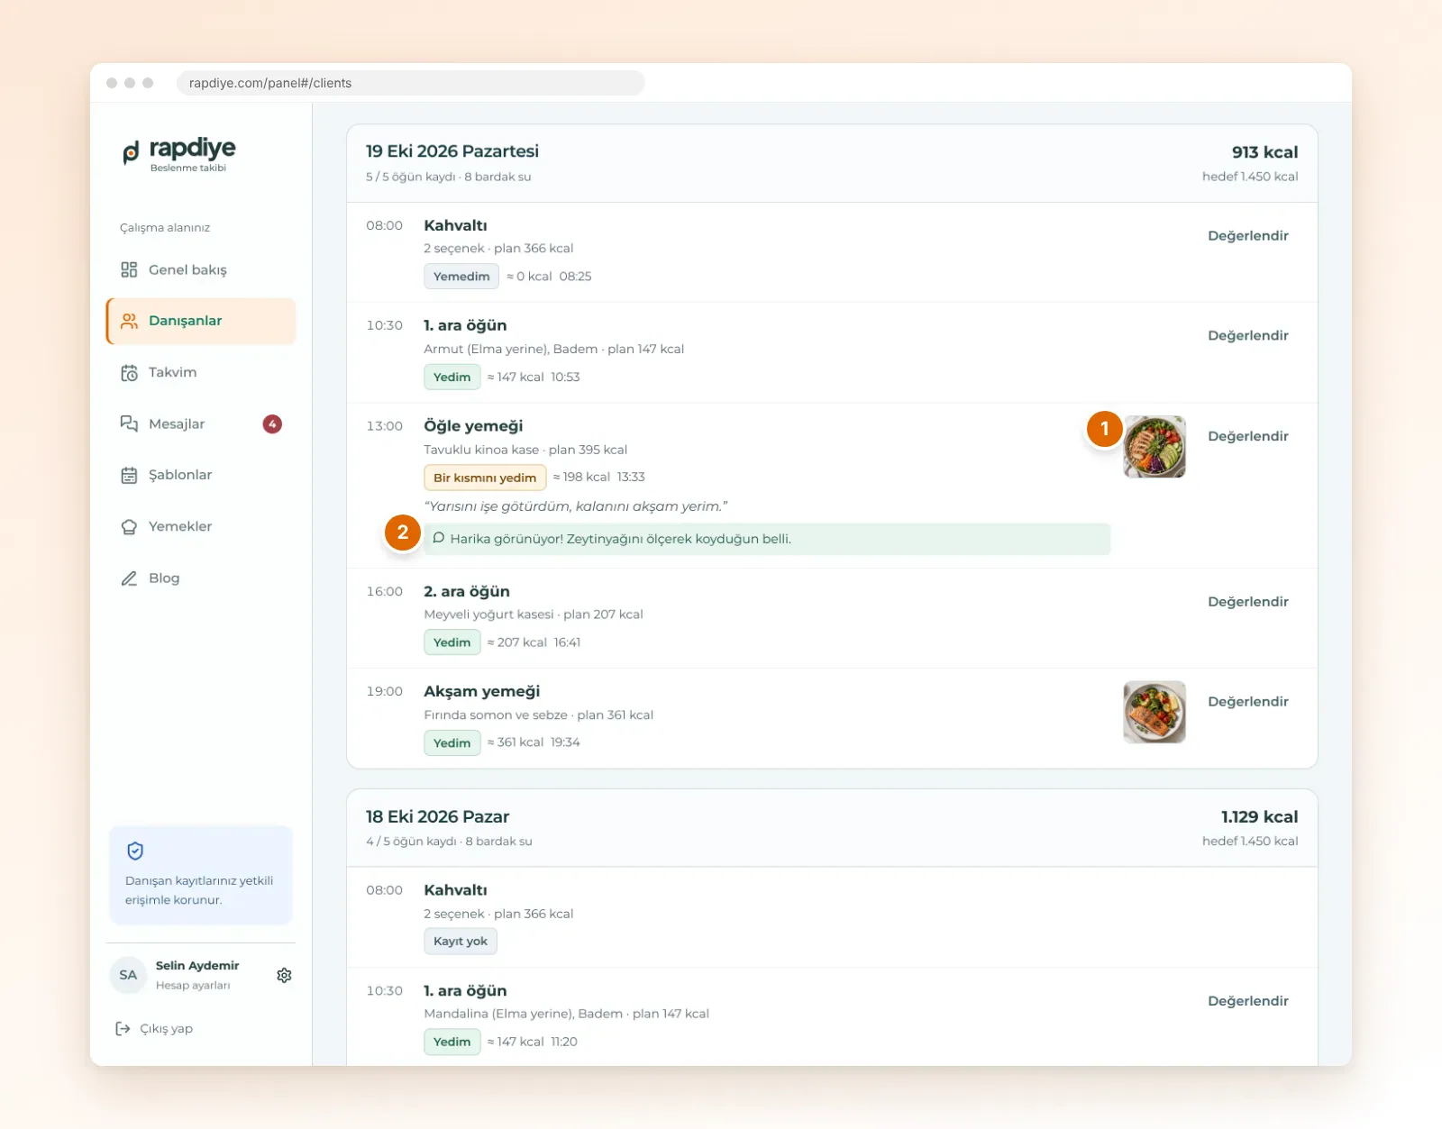Open Genel bakış in sidebar
Screen dimensions: 1442x1129
[x=201, y=269]
